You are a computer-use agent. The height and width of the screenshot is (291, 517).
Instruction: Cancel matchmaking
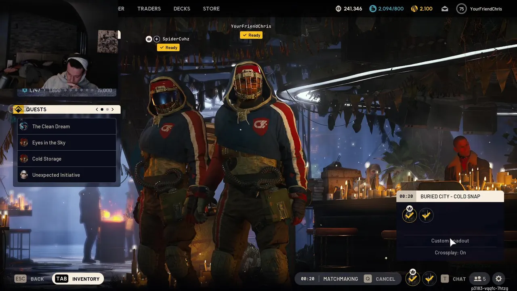pyautogui.click(x=385, y=279)
